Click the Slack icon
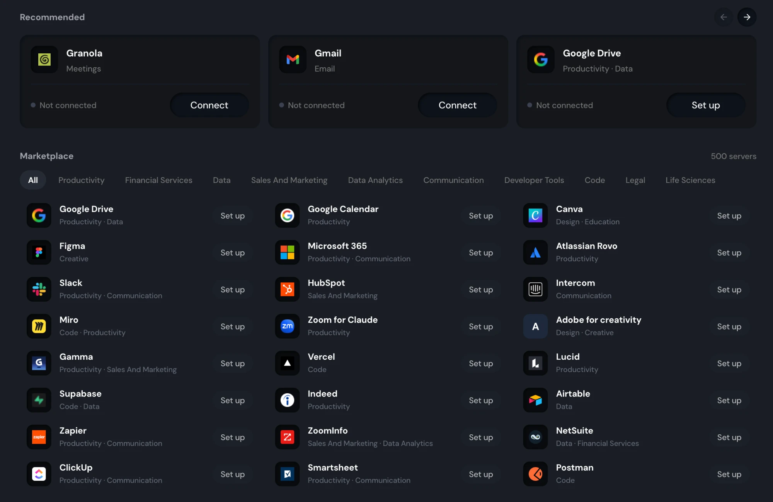Image resolution: width=773 pixels, height=502 pixels. click(39, 289)
